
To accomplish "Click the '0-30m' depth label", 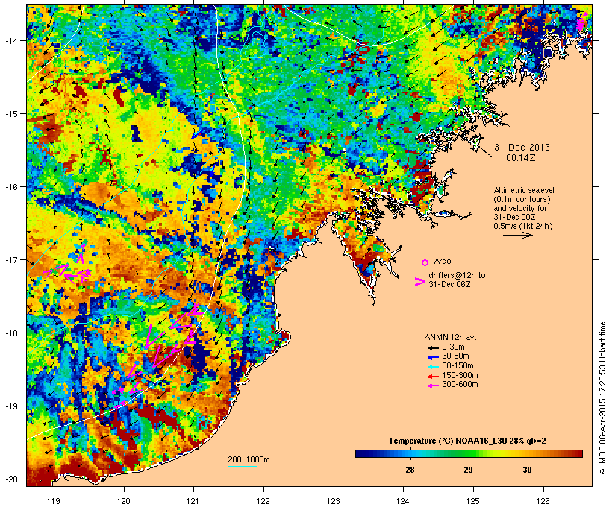I will tap(453, 347).
